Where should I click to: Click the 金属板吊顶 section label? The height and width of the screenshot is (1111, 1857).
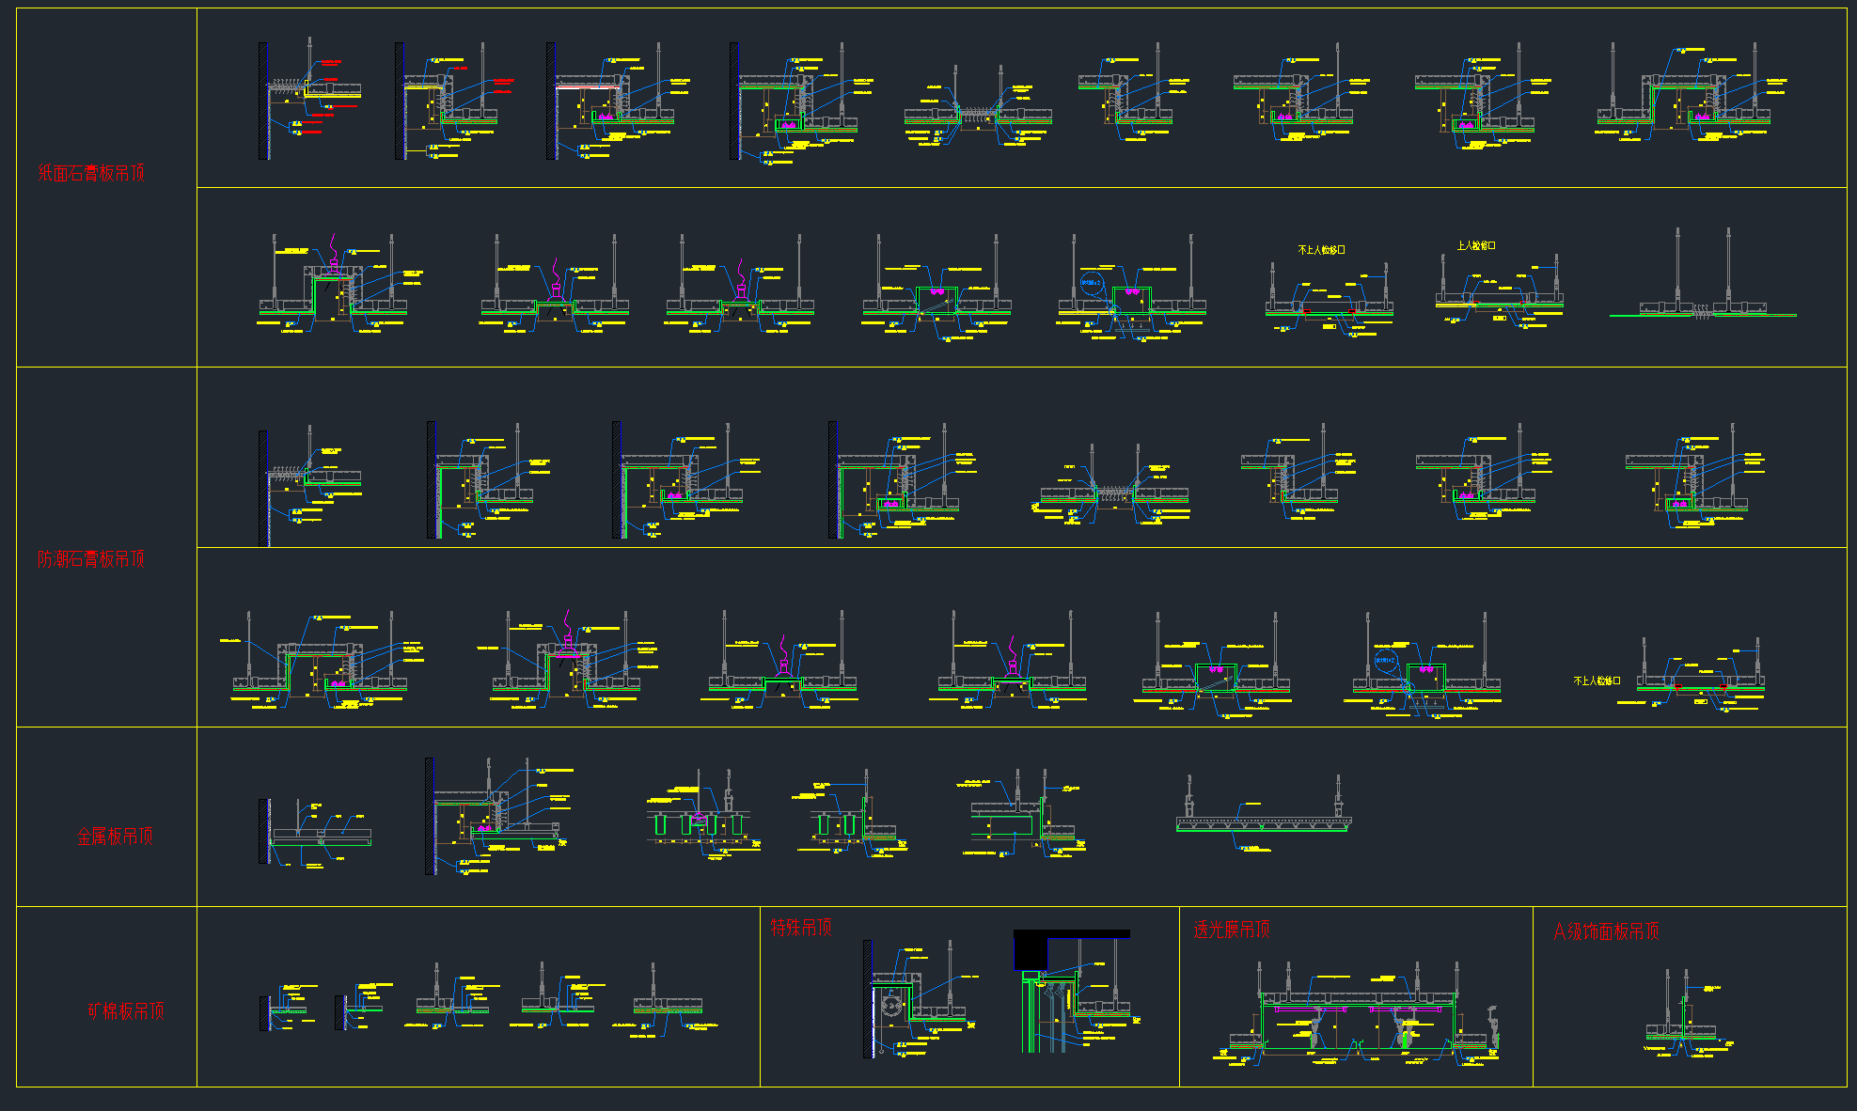115,837
